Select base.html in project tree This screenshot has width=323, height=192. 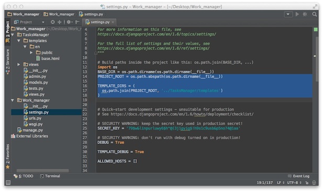click(x=48, y=59)
